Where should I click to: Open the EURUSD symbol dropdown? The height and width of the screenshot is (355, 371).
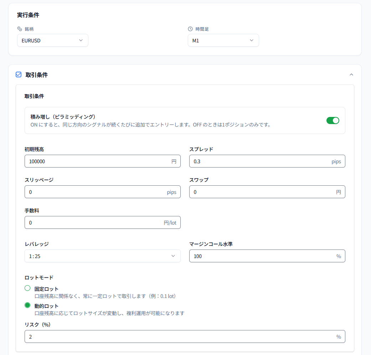pyautogui.click(x=52, y=40)
